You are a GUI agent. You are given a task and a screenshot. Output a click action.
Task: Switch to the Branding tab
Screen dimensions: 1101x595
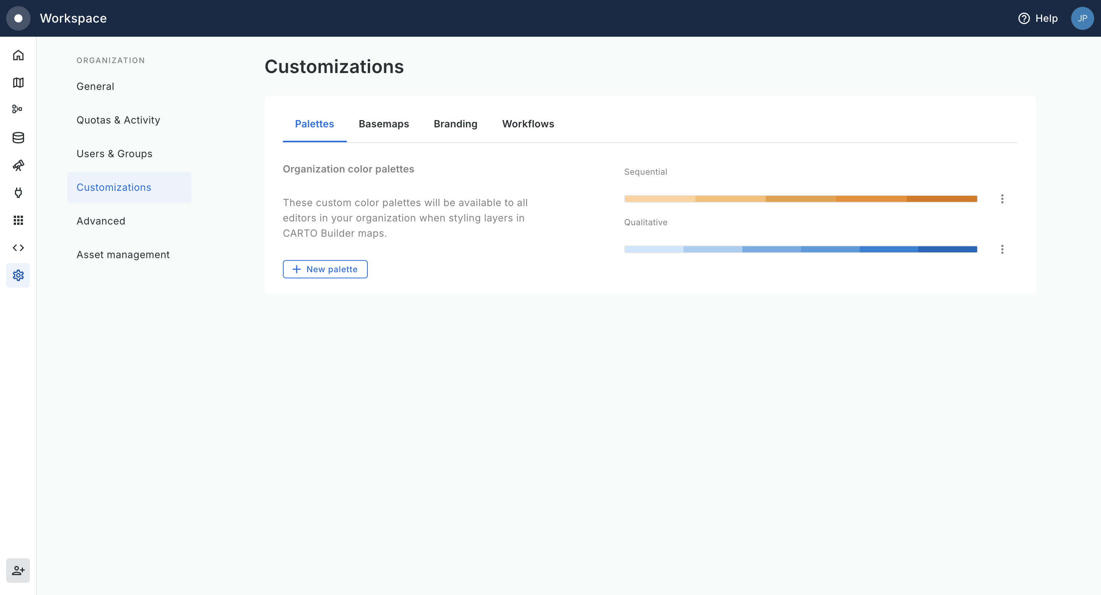(455, 124)
